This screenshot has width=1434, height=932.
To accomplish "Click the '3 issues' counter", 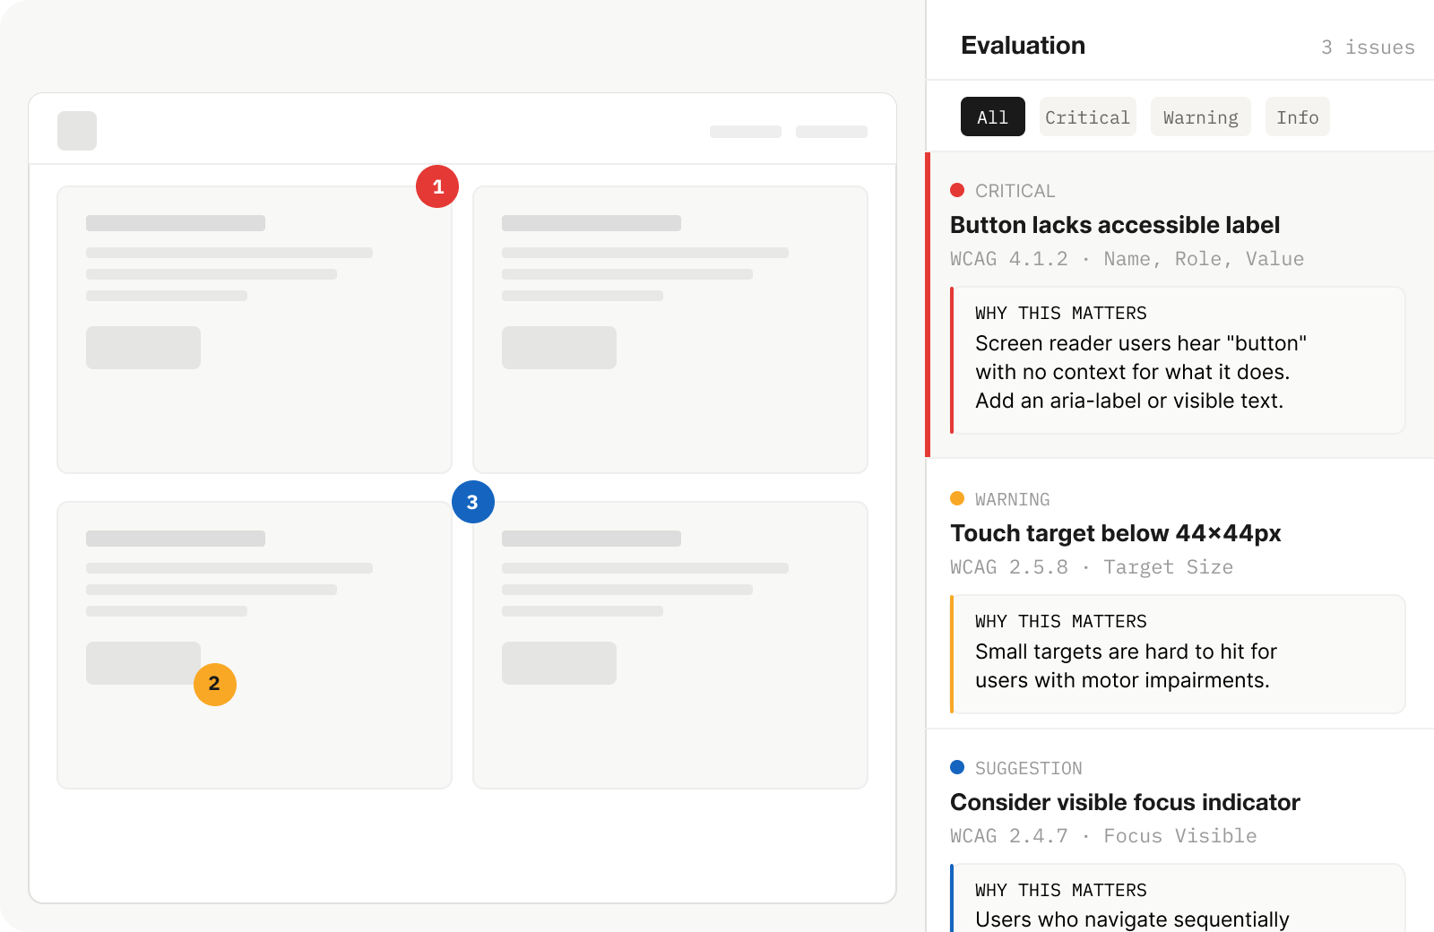I will 1368,47.
